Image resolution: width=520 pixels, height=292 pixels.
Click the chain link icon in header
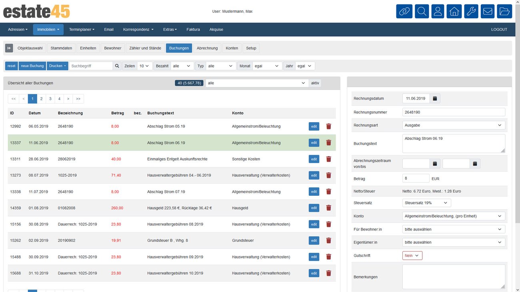click(x=404, y=11)
